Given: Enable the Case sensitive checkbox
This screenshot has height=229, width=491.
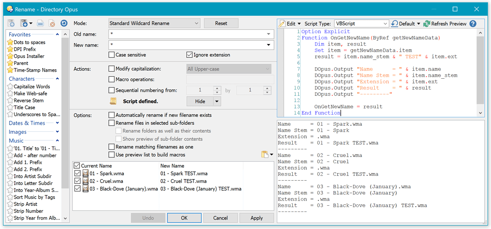Looking at the screenshot, I should tap(112, 55).
